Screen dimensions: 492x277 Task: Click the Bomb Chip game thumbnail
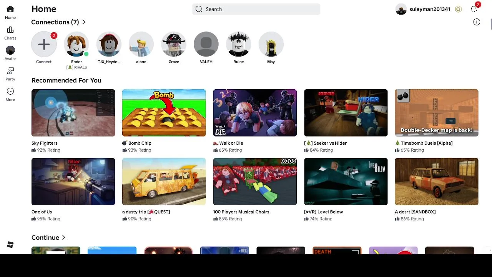164,113
